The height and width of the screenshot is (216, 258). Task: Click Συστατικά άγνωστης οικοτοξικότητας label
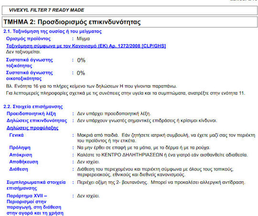click(x=30, y=76)
